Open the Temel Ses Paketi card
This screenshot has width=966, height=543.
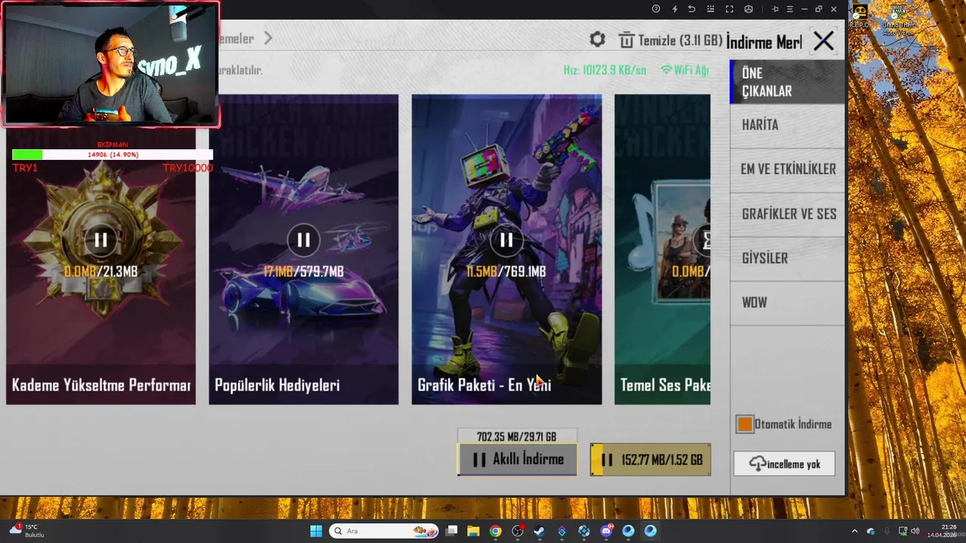pos(663,249)
